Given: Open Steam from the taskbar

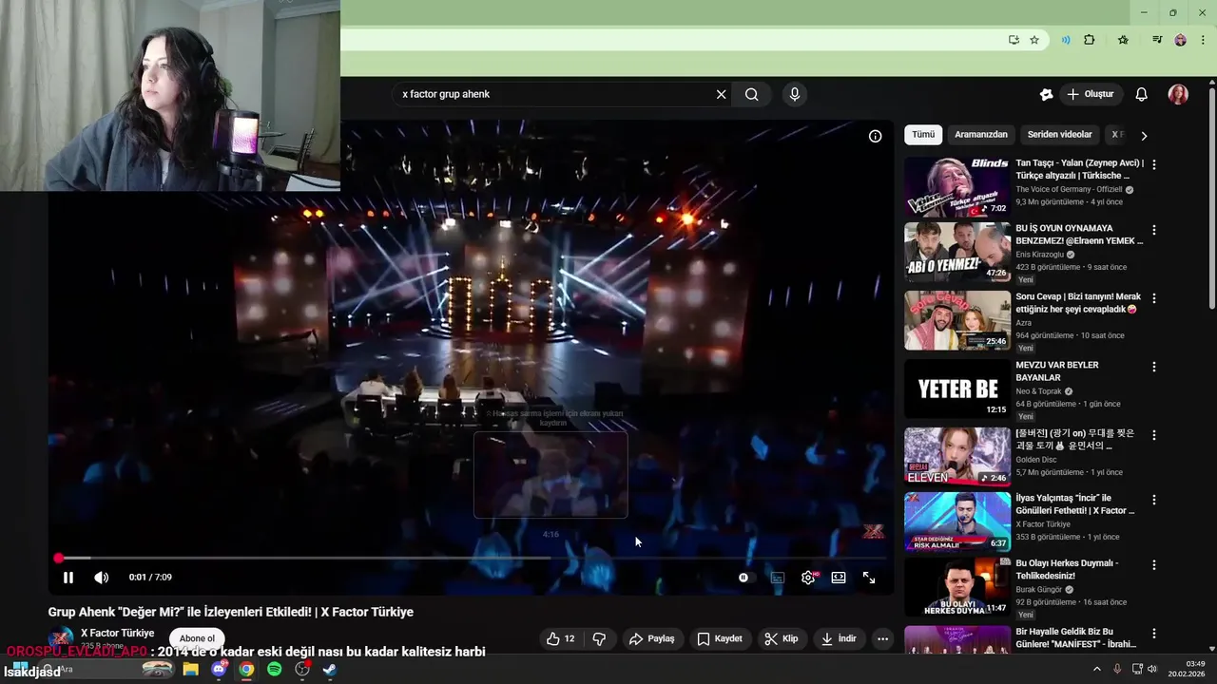Looking at the screenshot, I should click(x=329, y=670).
